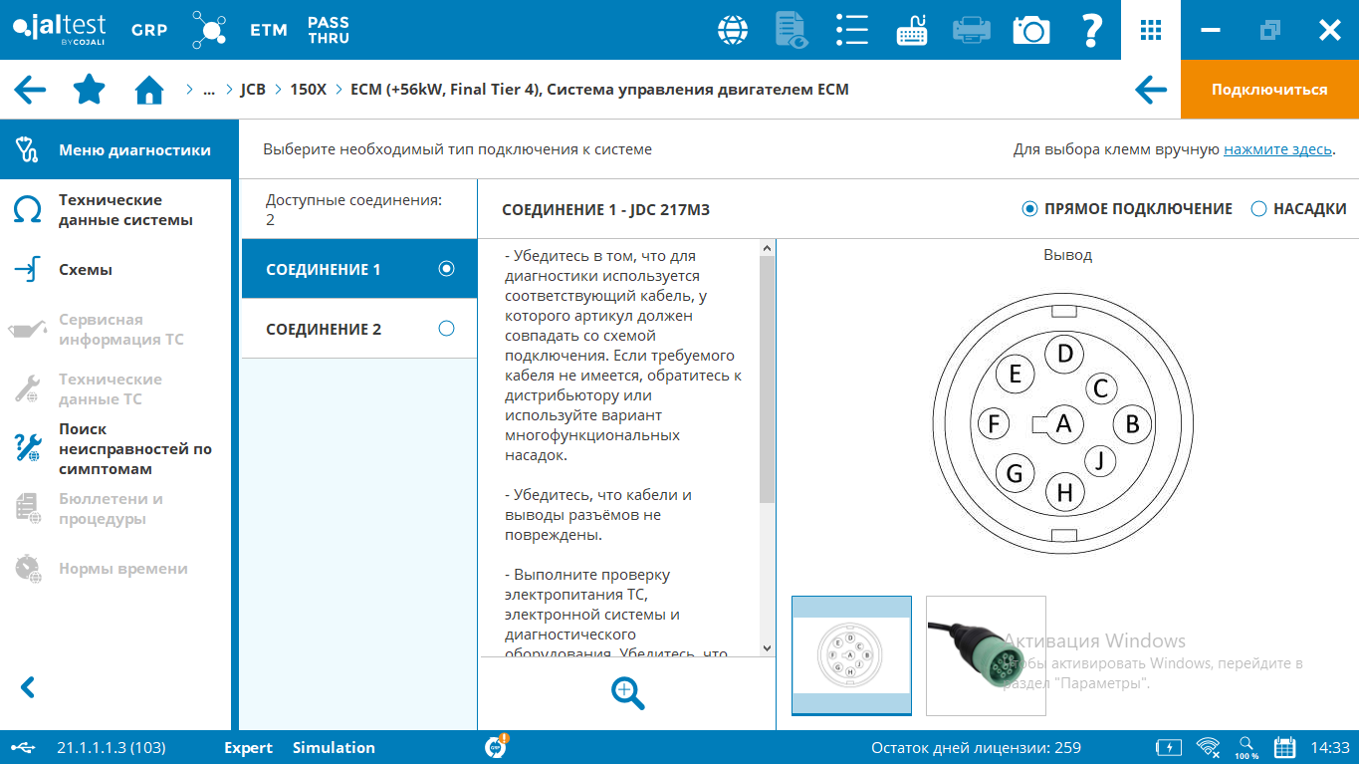
Task: Open the report viewer document icon
Action: tap(792, 30)
